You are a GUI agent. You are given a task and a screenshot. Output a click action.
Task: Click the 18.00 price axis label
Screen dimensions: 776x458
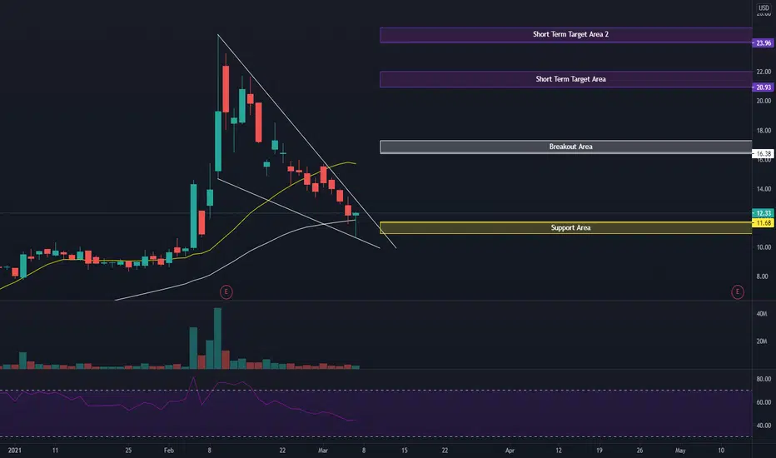(x=764, y=131)
